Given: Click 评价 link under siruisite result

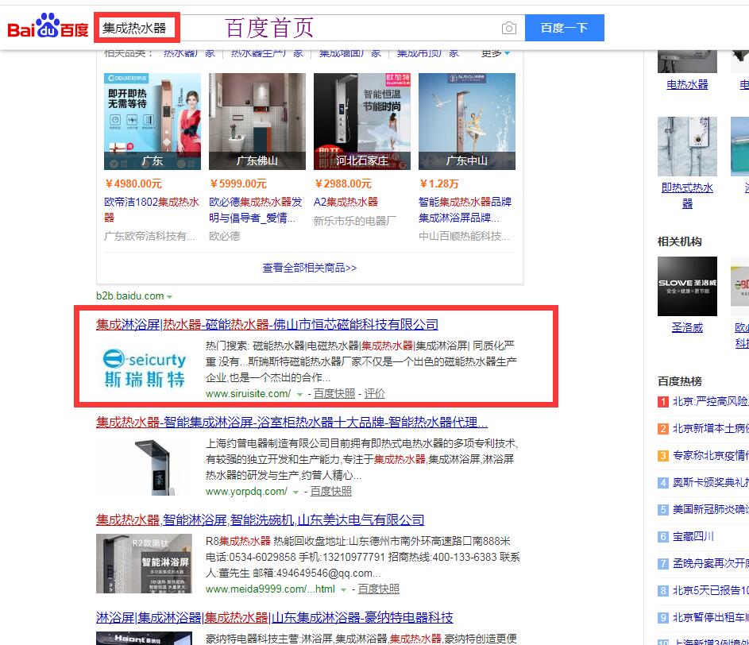Looking at the screenshot, I should point(375,393).
